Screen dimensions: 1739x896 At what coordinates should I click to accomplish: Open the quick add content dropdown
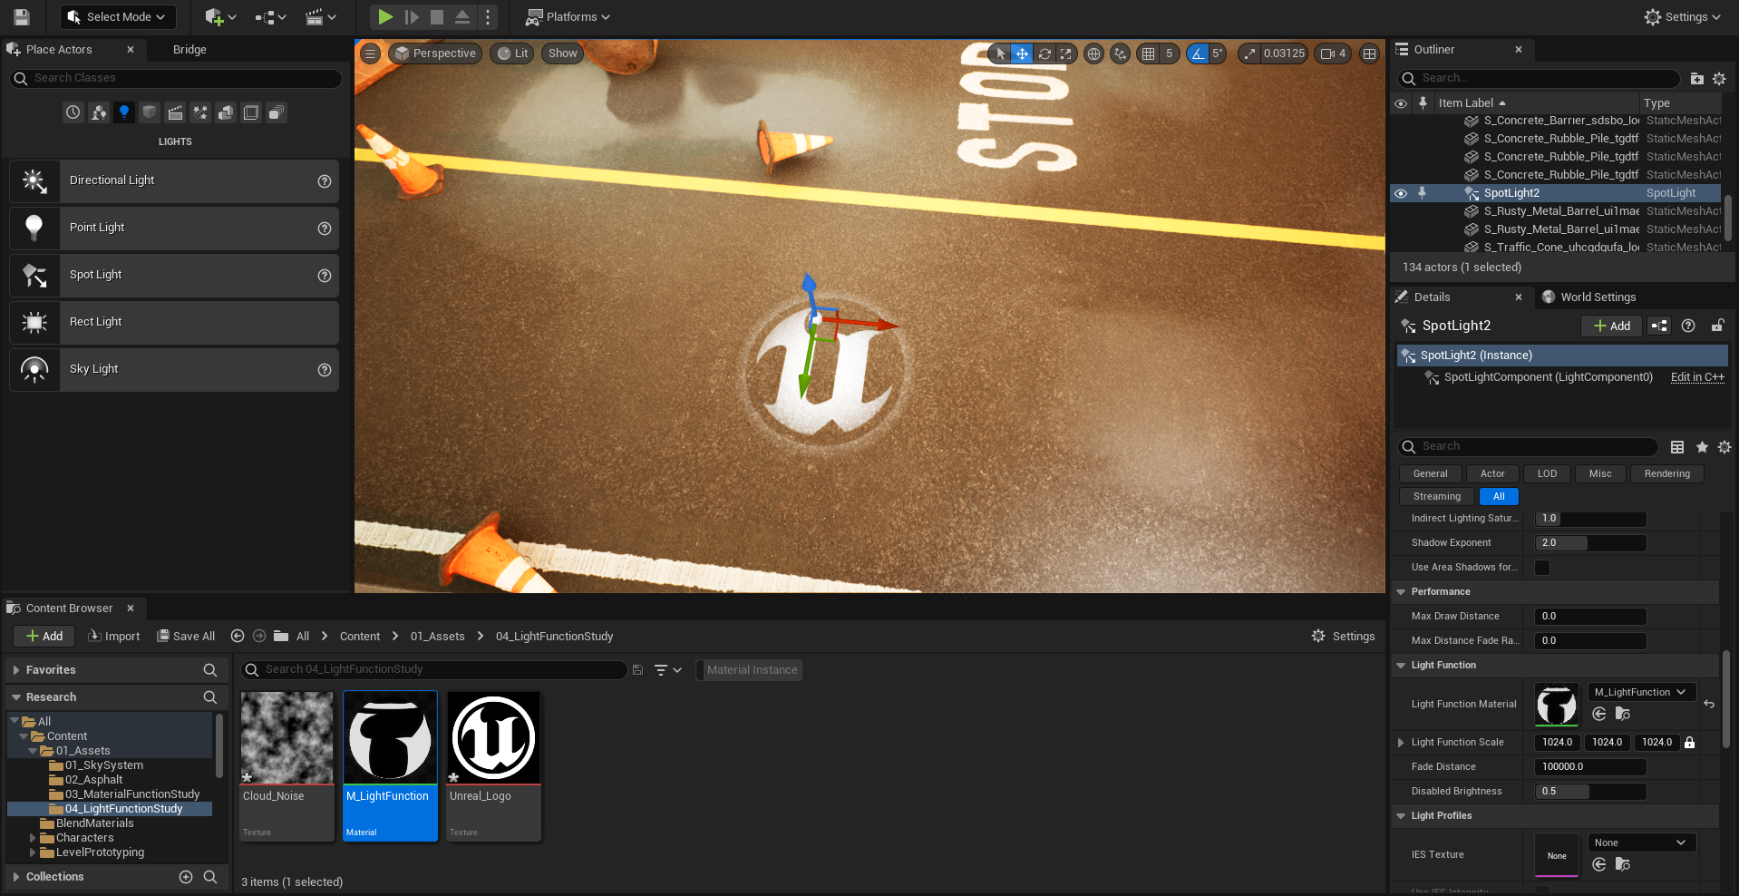tap(220, 16)
